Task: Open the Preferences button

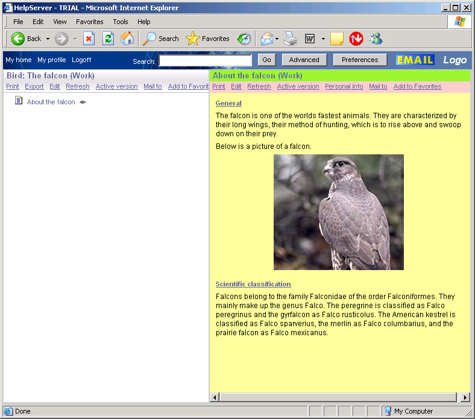Action: point(360,60)
